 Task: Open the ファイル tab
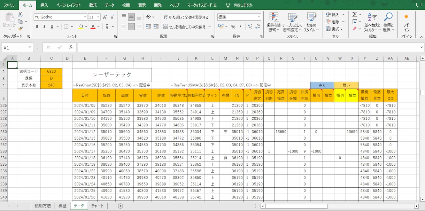9,5
